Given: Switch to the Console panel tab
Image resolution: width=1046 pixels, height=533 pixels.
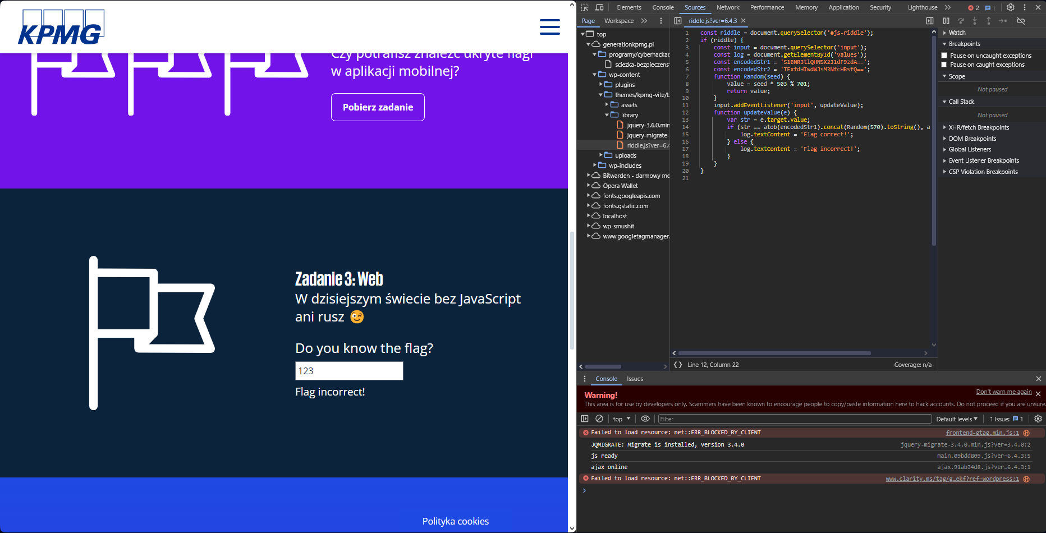Looking at the screenshot, I should click(663, 7).
